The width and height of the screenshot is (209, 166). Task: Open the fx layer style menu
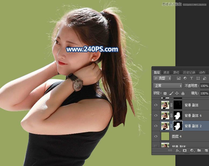(178, 150)
